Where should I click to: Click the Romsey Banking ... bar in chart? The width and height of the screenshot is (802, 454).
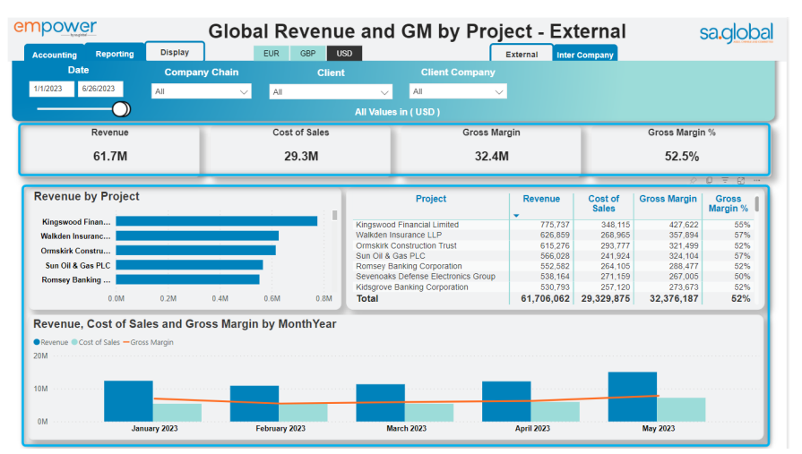click(x=187, y=279)
